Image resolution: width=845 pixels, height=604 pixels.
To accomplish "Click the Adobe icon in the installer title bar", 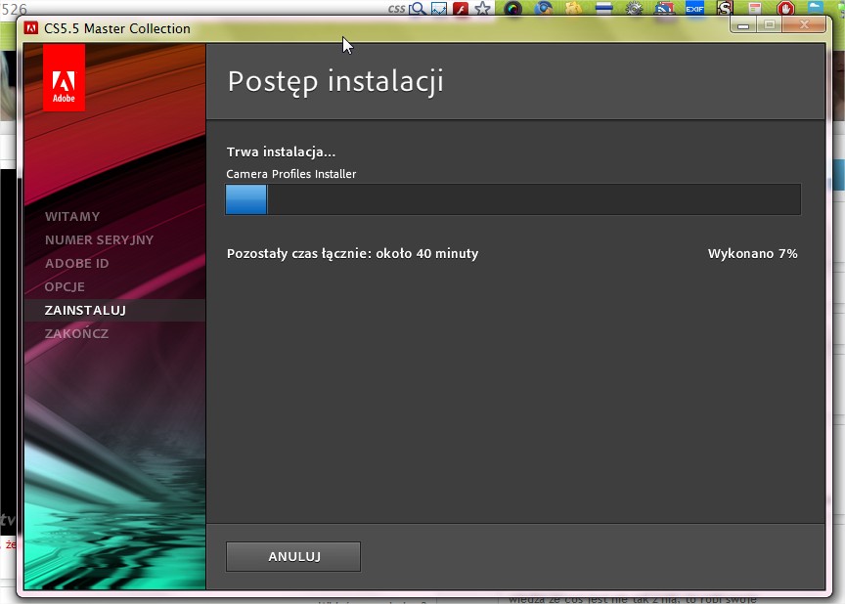I will pyautogui.click(x=31, y=28).
